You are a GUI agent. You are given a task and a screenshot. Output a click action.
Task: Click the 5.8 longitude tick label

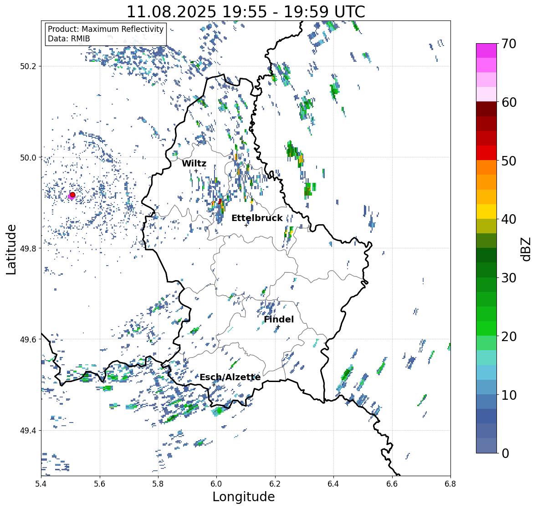point(158,484)
